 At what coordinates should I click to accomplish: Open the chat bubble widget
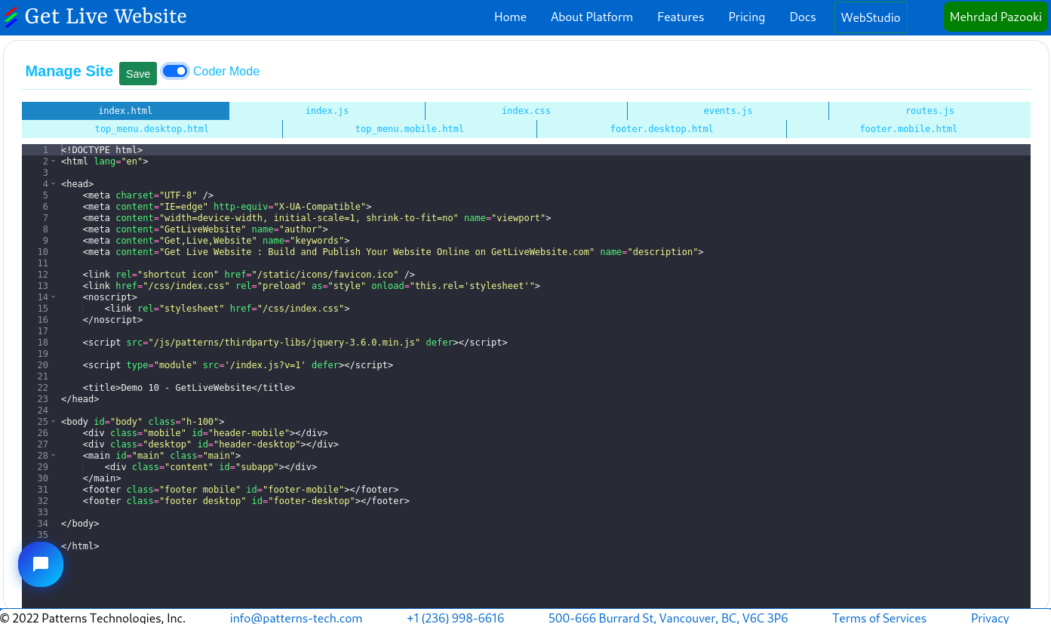(41, 564)
